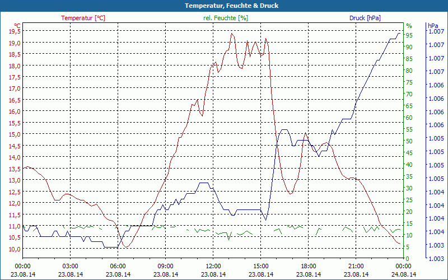Click the '16,0' temperature axis value
Image resolution: width=448 pixels, height=280 pixels.
(15, 111)
